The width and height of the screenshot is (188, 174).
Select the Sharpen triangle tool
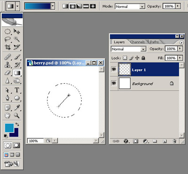point(8,81)
